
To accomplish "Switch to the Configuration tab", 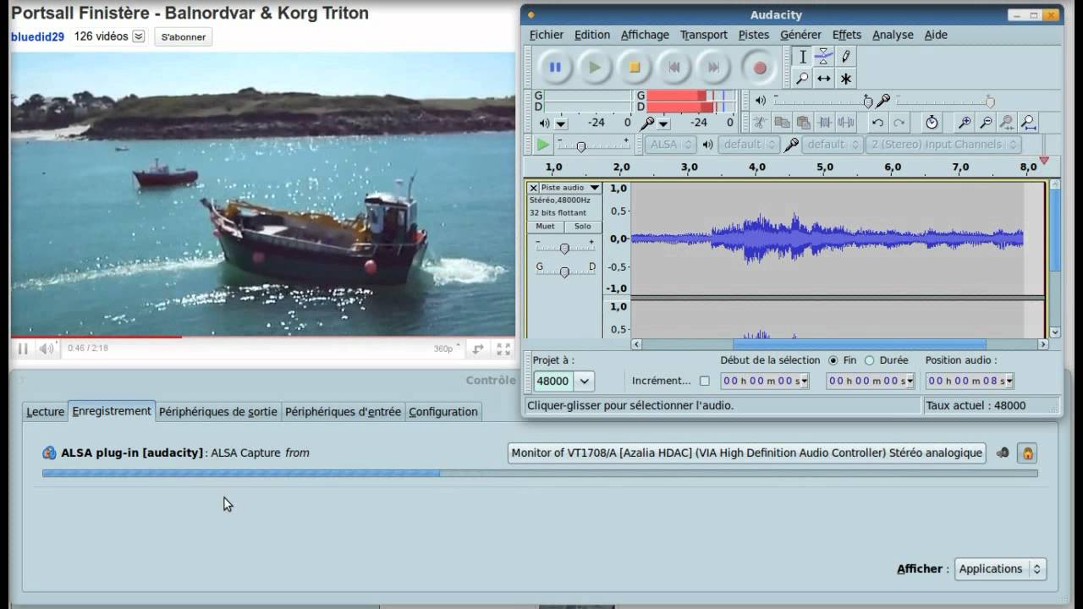I will 443,412.
